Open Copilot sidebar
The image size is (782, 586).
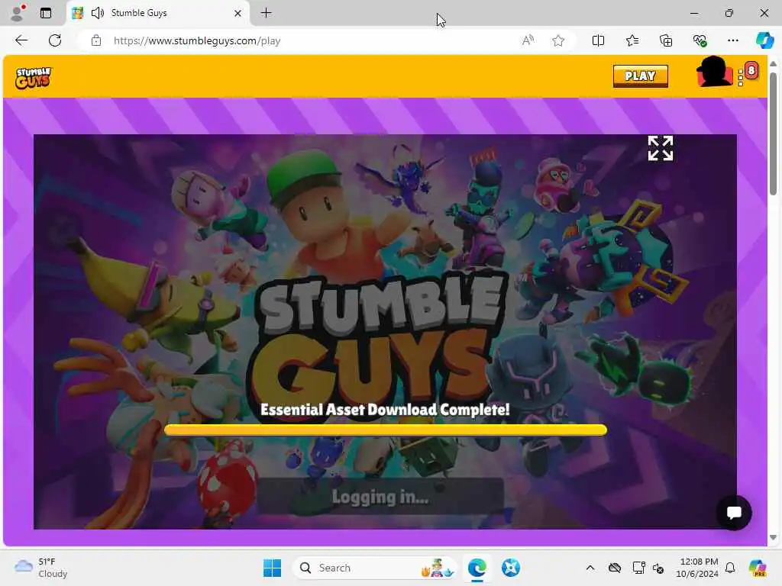tap(764, 40)
